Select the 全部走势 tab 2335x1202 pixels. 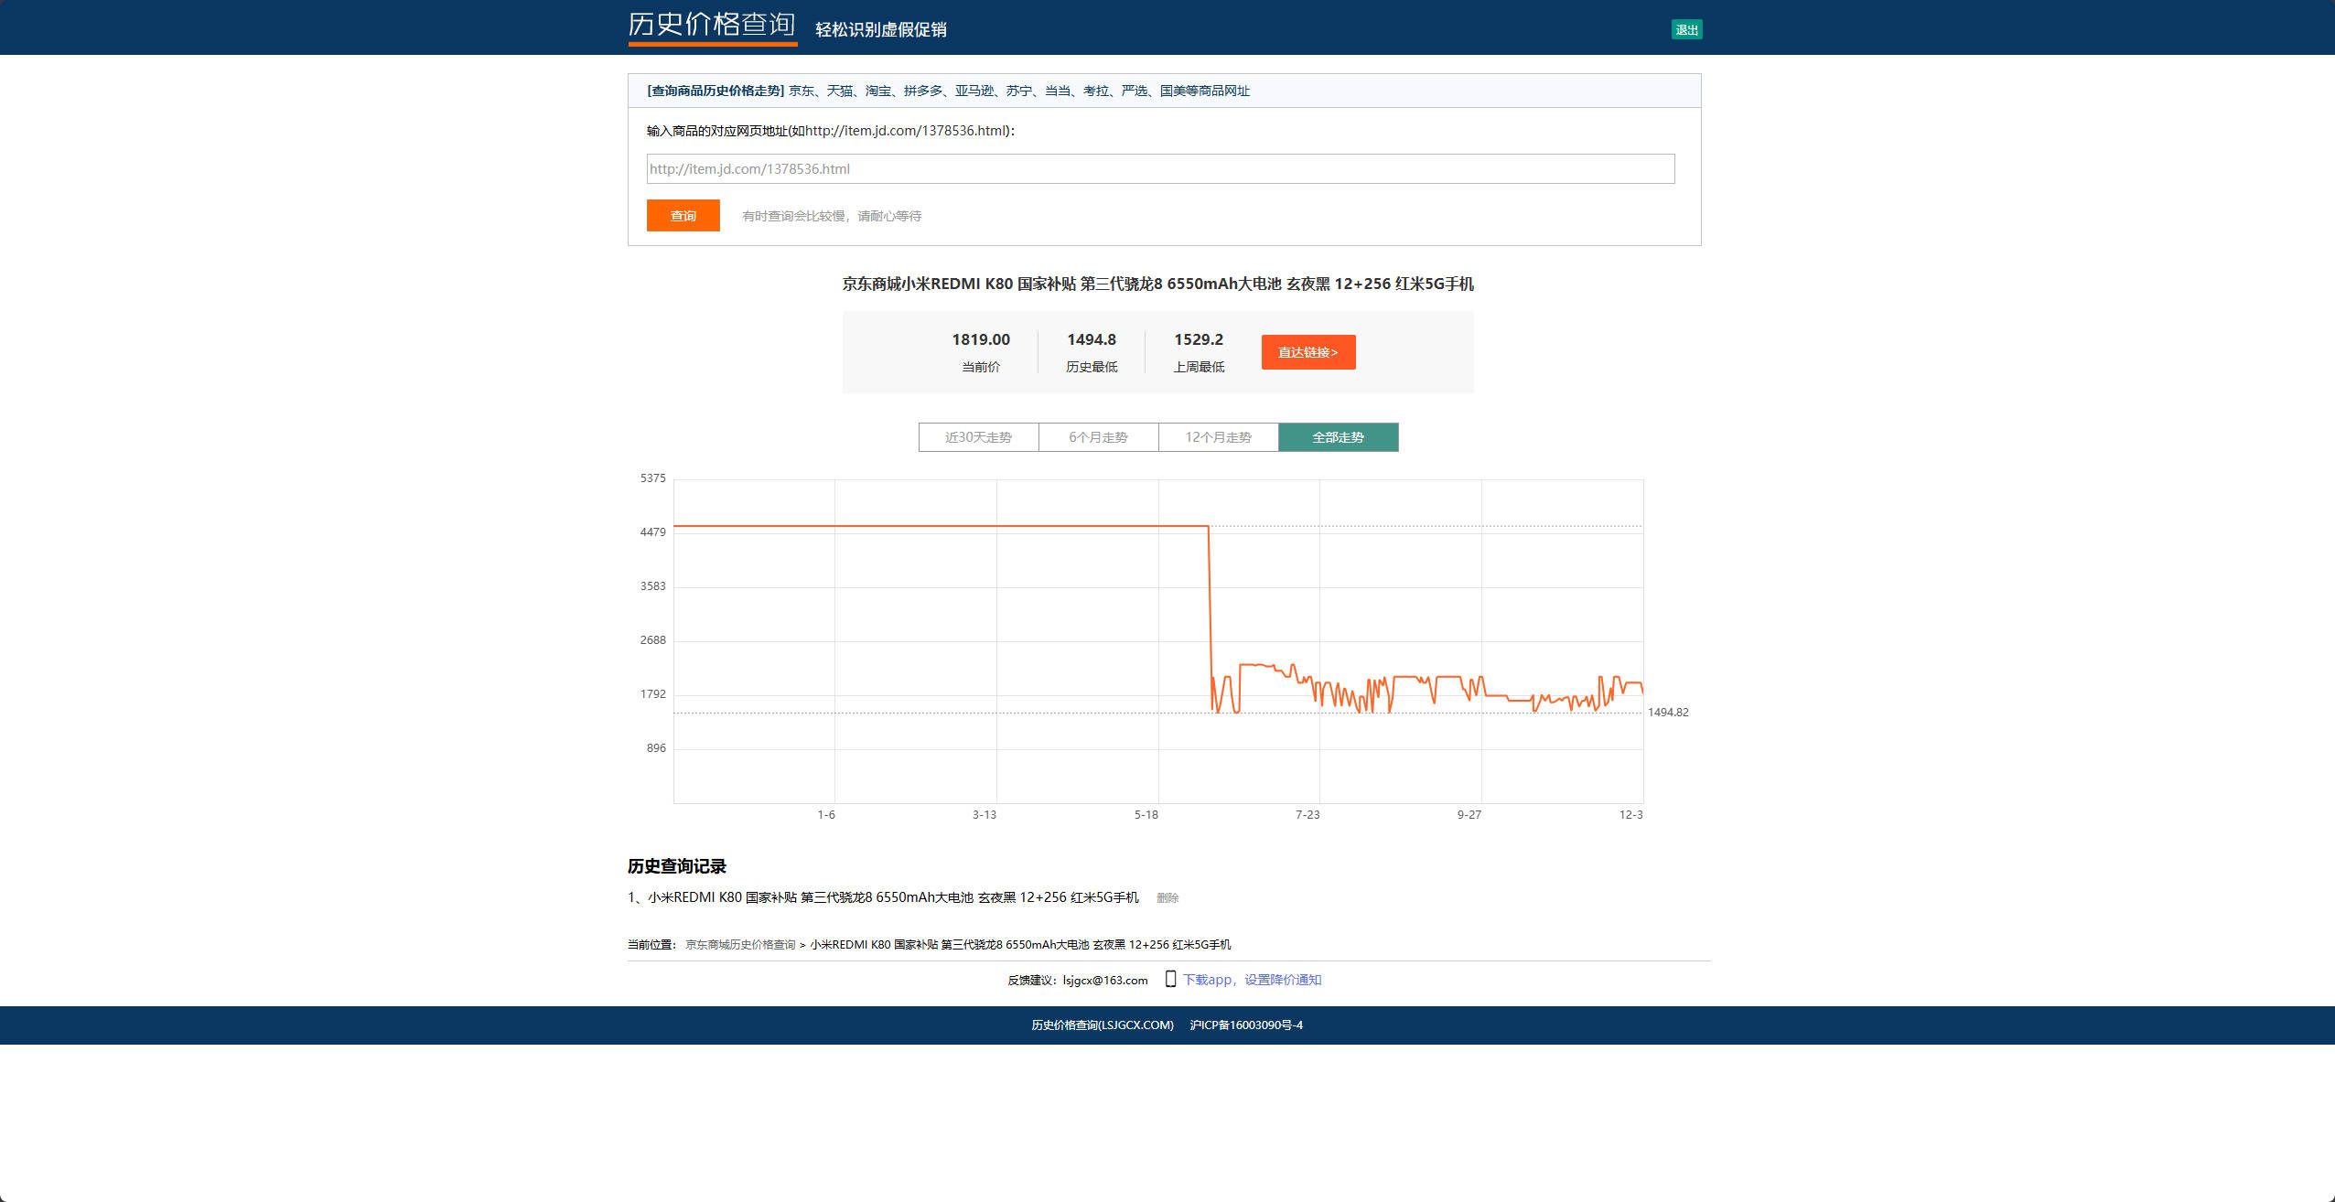(x=1338, y=437)
